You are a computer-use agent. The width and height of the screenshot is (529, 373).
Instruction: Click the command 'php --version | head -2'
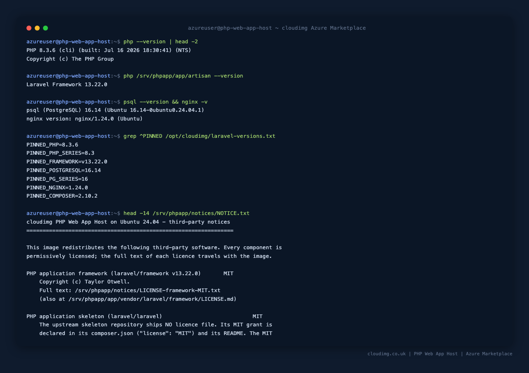pyautogui.click(x=161, y=42)
